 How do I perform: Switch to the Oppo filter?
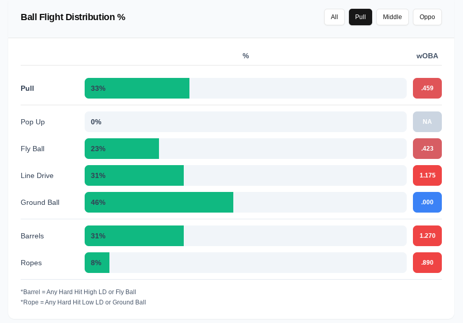[x=427, y=17]
